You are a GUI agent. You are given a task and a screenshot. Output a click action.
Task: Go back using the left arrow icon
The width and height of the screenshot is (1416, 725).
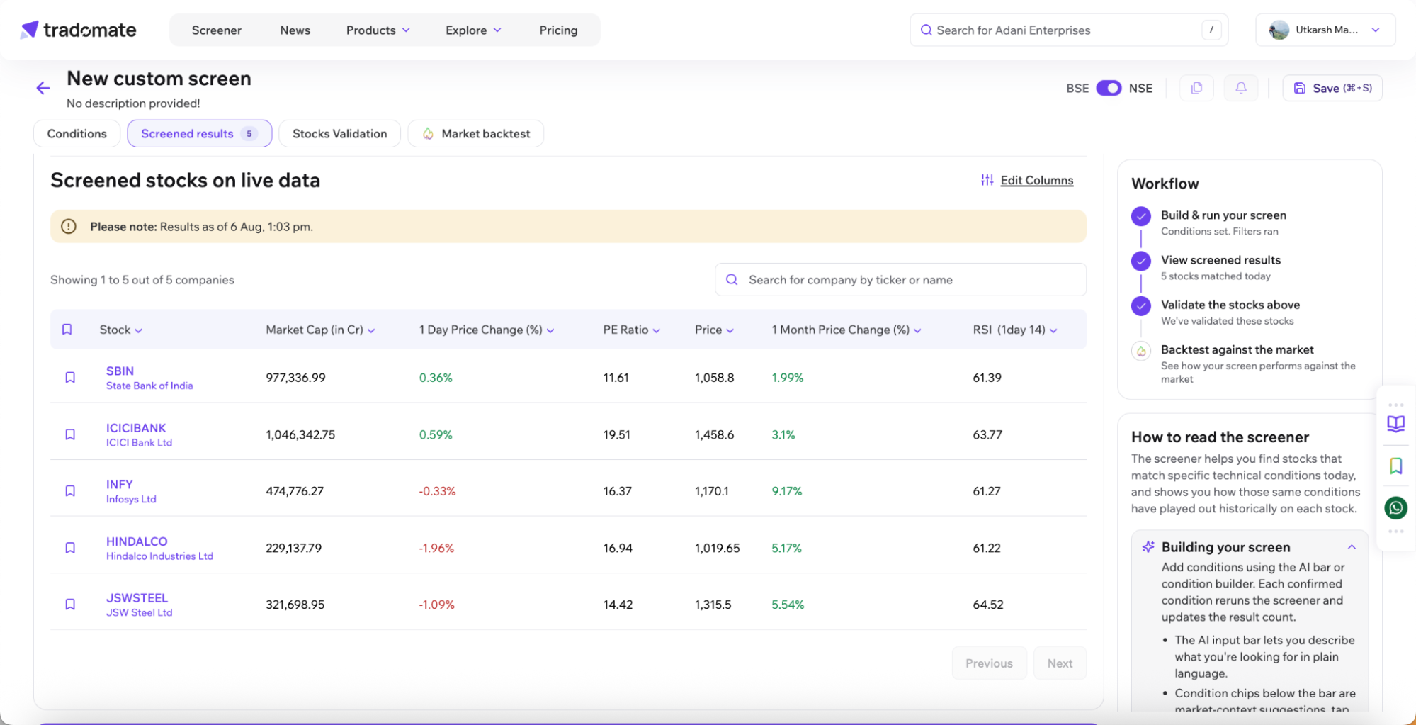pyautogui.click(x=43, y=88)
